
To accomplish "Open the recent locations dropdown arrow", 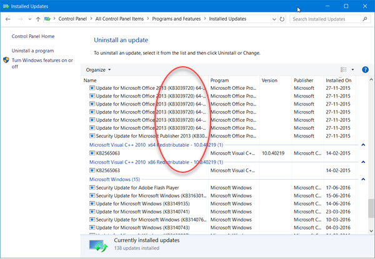I will pos(29,19).
